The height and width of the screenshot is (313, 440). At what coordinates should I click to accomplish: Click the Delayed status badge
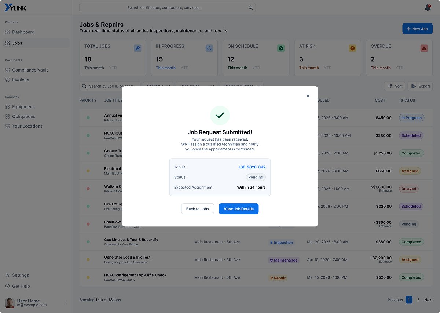[408, 189]
